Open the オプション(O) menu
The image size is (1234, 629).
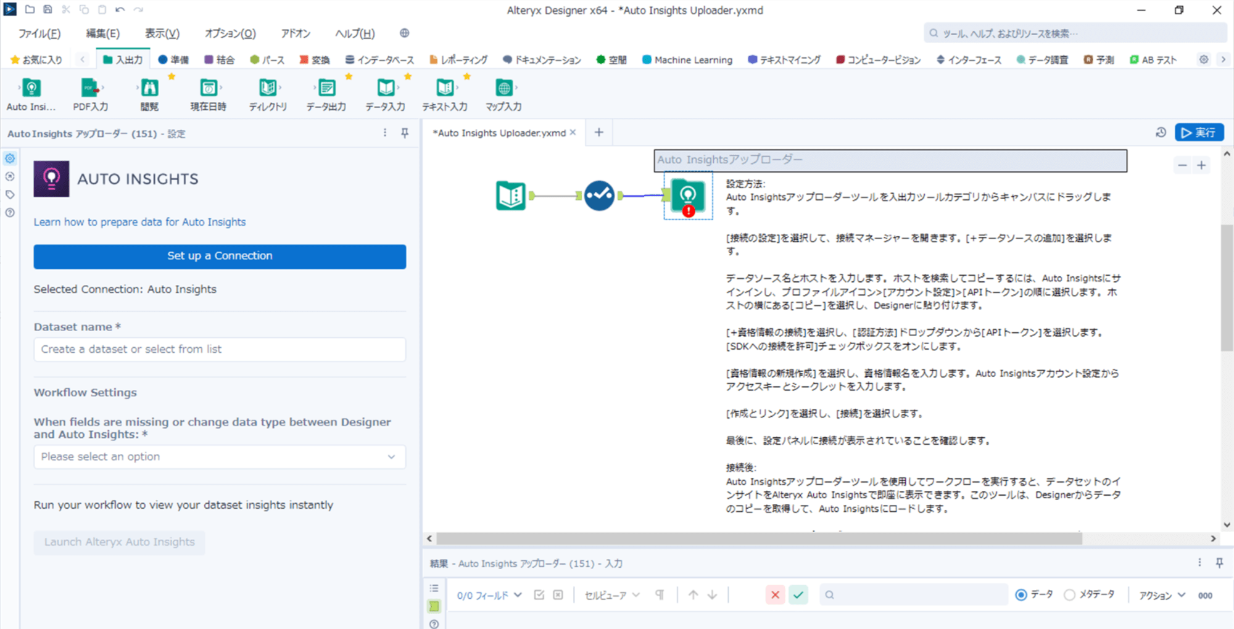point(230,33)
